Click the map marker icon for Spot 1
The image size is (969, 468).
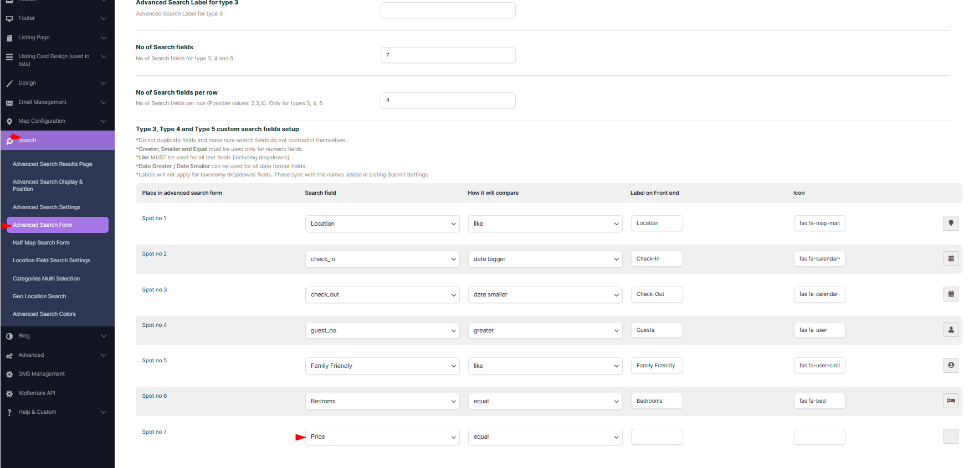click(x=950, y=223)
